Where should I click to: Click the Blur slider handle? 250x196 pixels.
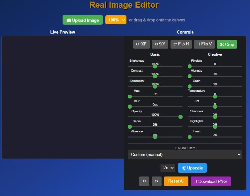pyautogui.click(x=130, y=106)
